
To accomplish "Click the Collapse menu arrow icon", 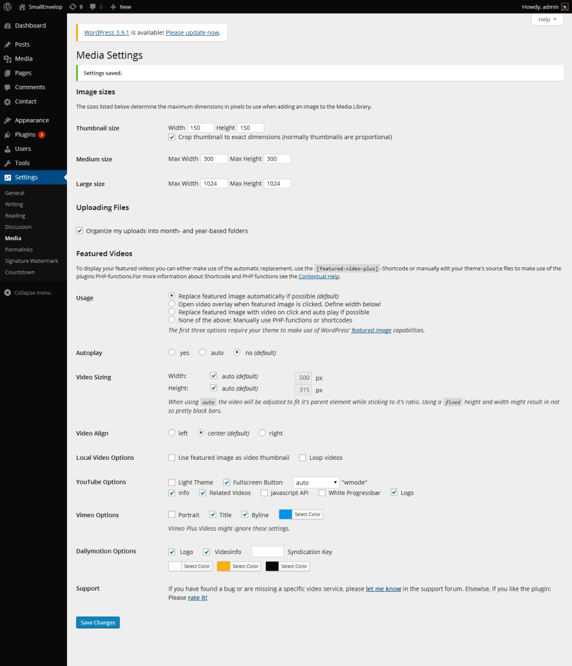I will [x=7, y=293].
